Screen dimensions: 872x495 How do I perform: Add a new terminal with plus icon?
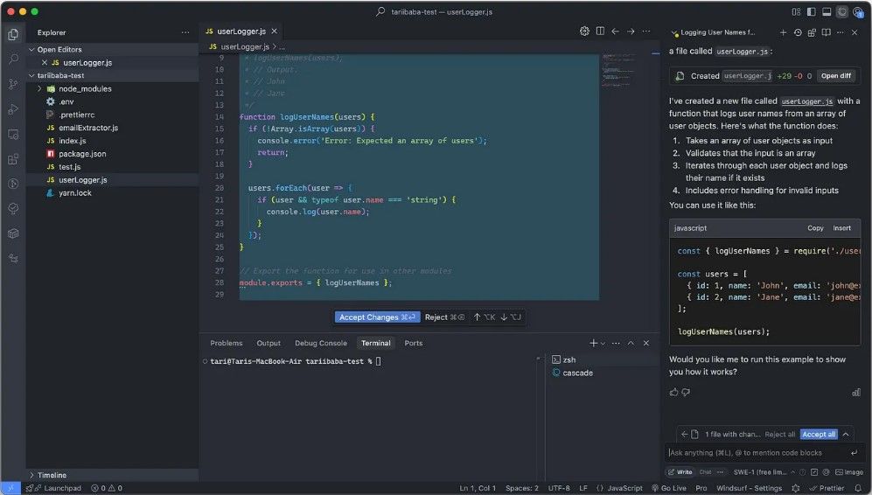[593, 343]
